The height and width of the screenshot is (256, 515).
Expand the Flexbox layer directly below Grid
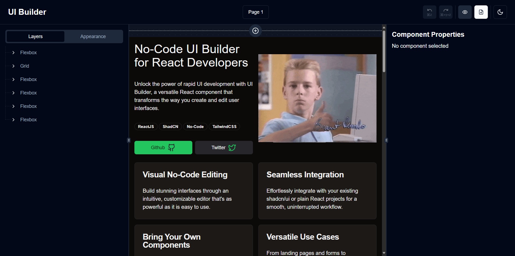tap(13, 79)
